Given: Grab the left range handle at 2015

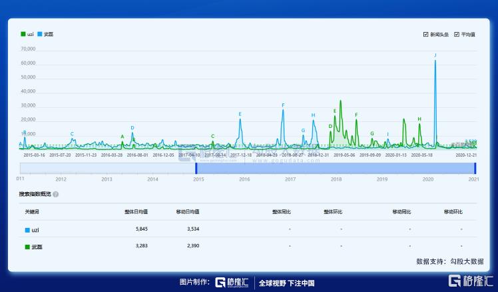Looking at the screenshot, I should click(x=196, y=168).
